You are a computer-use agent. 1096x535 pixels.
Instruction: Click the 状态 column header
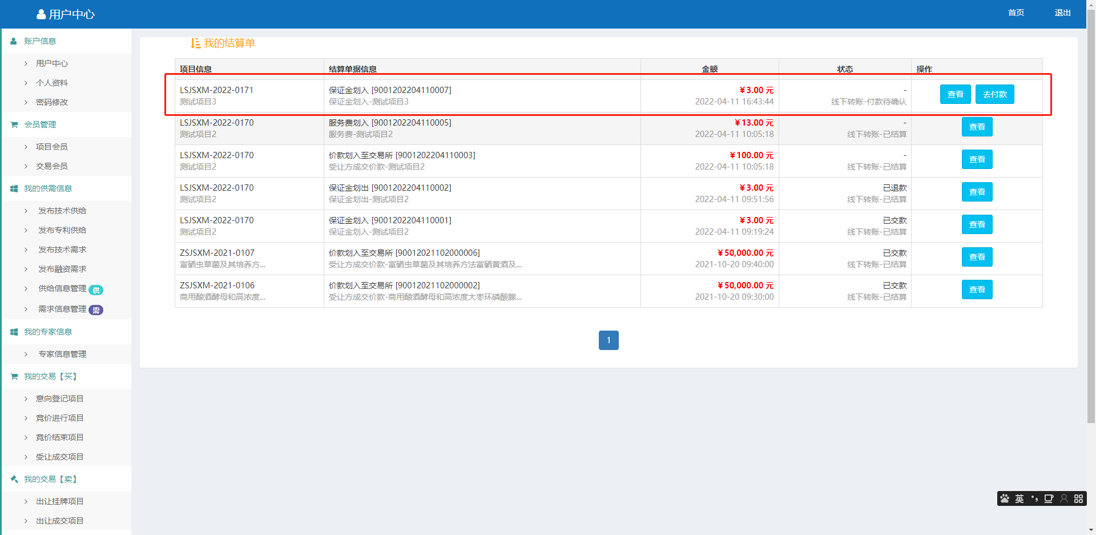[845, 69]
